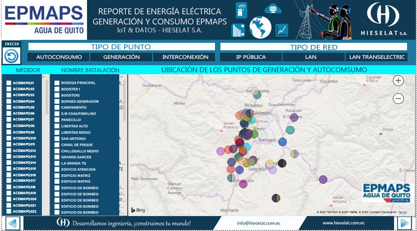Image resolution: width=417 pixels, height=231 pixels.
Task: Enable the SAN ANTONIO installation checkbox
Action: (x=57, y=138)
